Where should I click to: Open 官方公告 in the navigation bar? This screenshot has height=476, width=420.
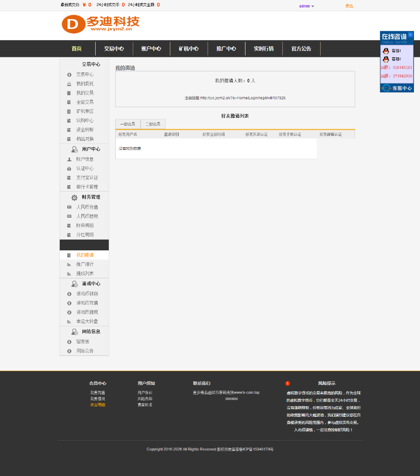(301, 48)
